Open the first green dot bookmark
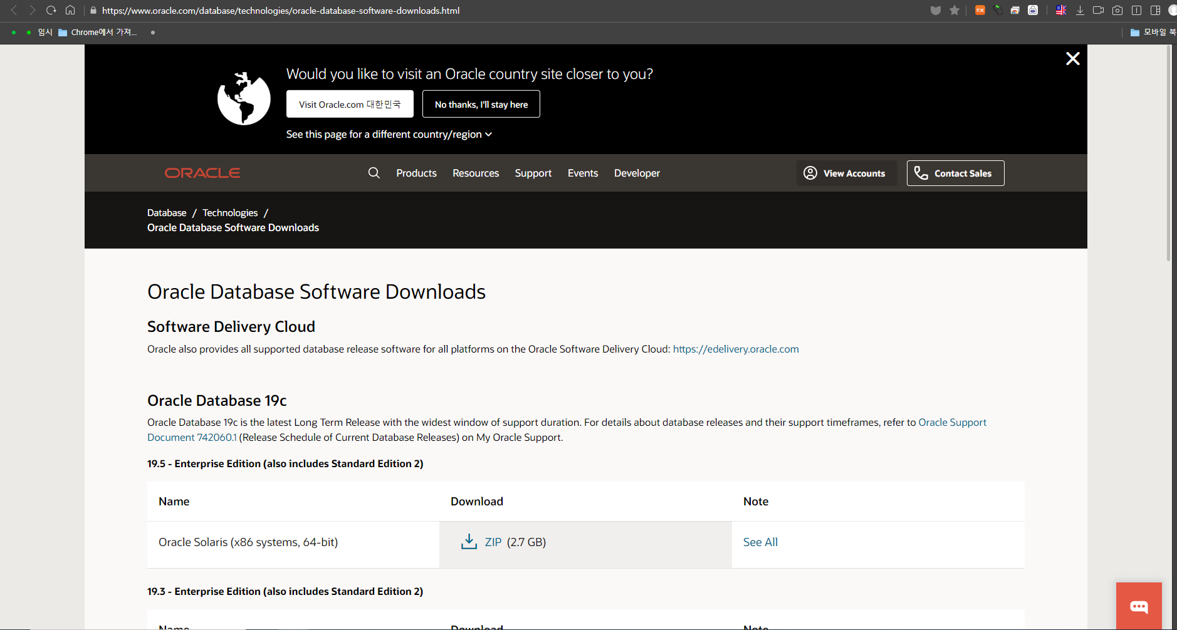 pos(14,33)
